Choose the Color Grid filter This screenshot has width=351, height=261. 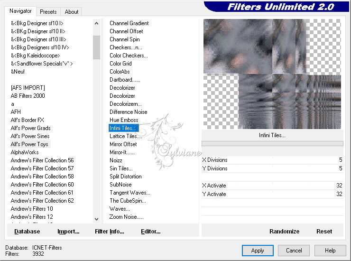[x=120, y=64]
